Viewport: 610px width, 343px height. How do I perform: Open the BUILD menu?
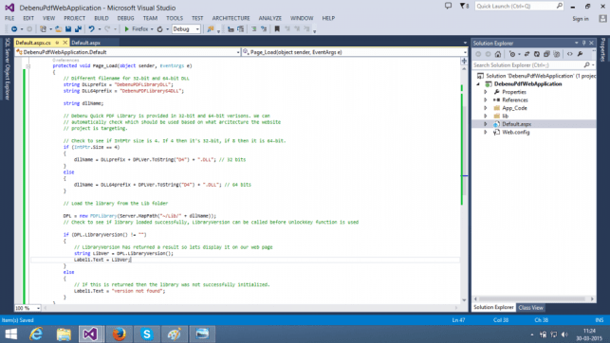point(102,18)
